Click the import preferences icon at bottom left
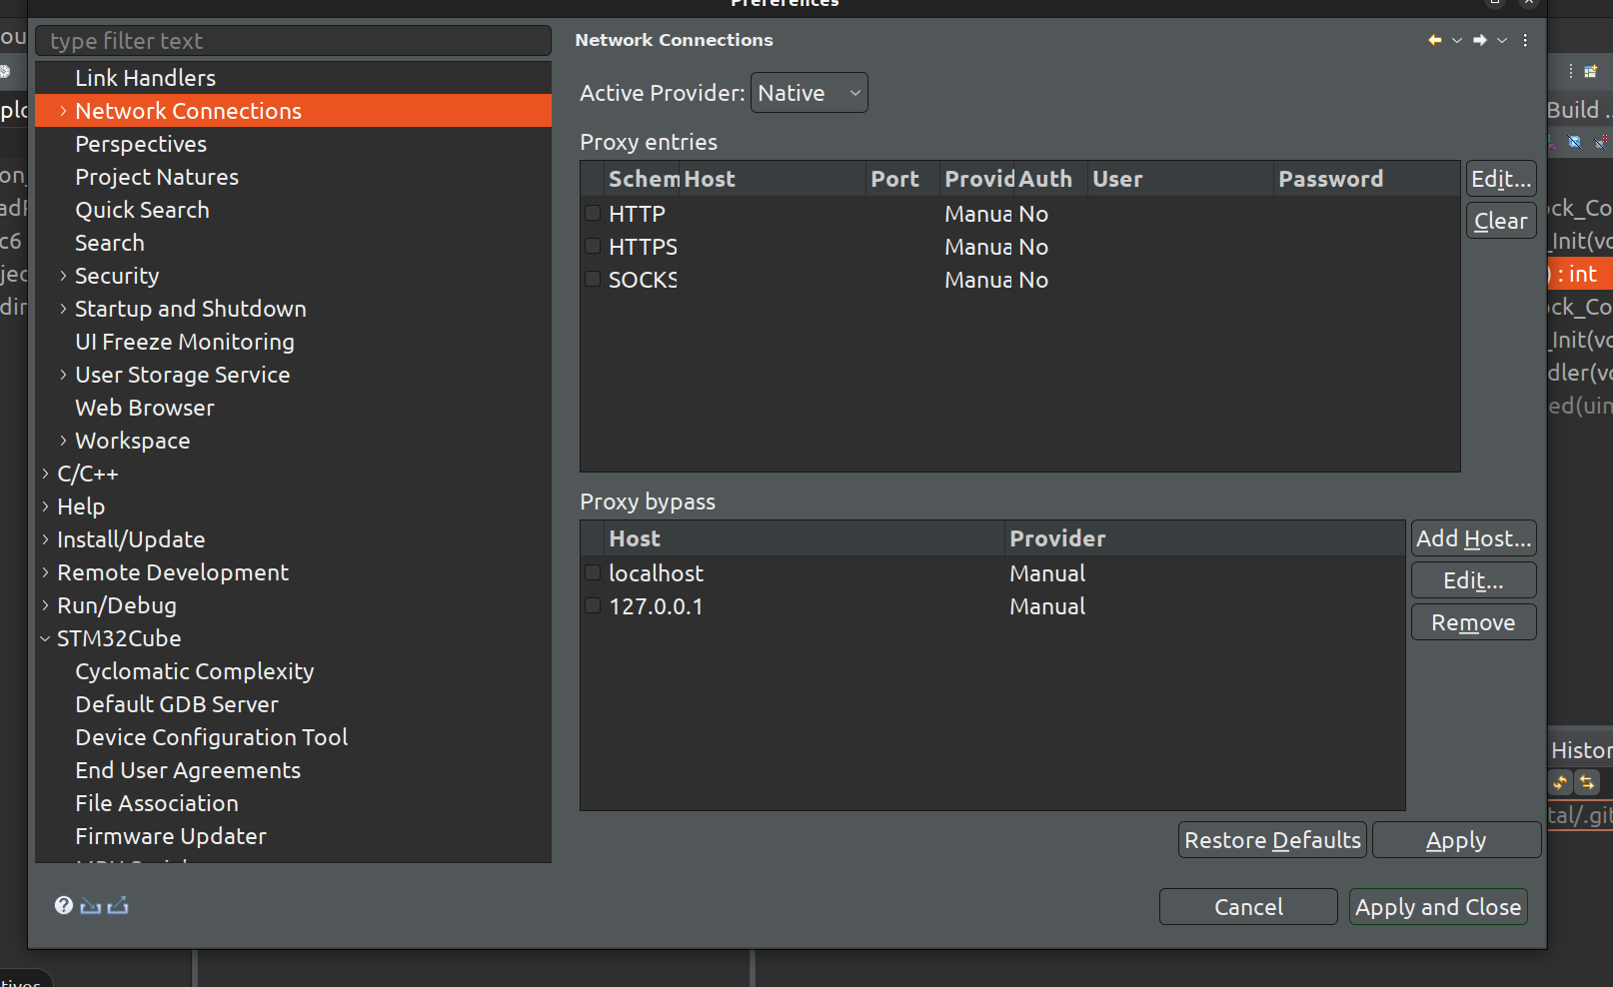Image resolution: width=1613 pixels, height=987 pixels. pos(91,905)
